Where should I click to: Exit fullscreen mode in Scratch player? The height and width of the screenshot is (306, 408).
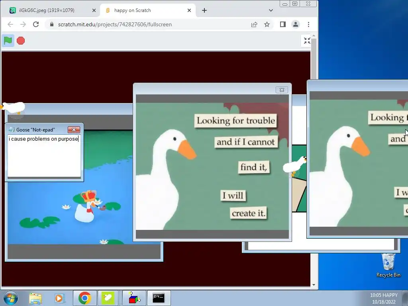coord(307,41)
